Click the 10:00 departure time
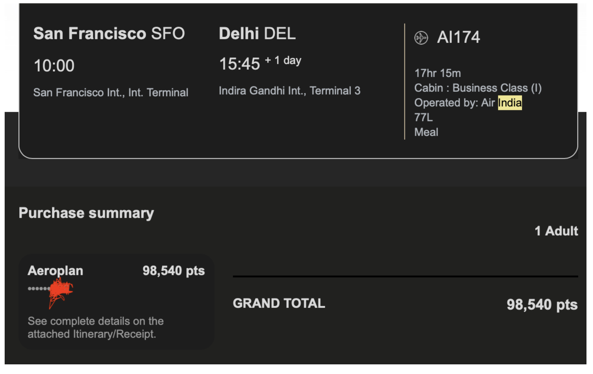The width and height of the screenshot is (593, 374). click(54, 66)
